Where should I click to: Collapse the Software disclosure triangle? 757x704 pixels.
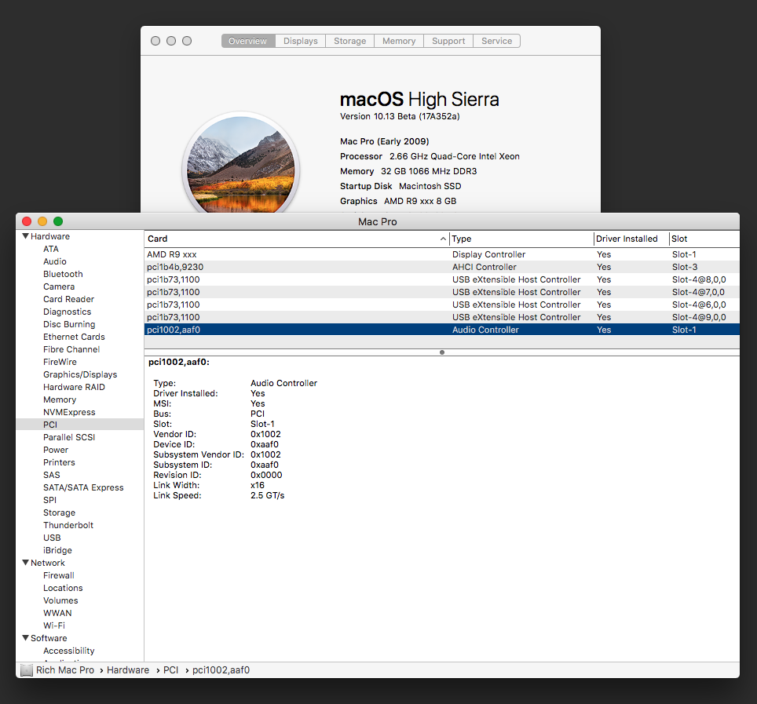pos(26,637)
